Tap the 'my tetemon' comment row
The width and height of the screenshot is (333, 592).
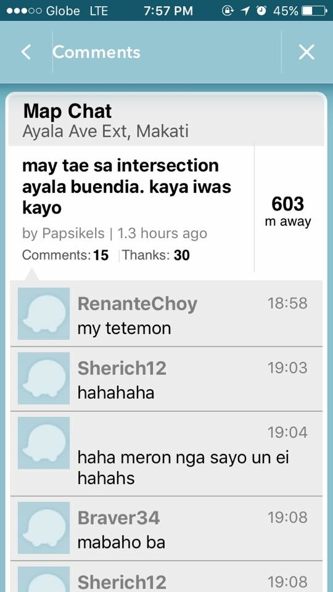pyautogui.click(x=166, y=313)
